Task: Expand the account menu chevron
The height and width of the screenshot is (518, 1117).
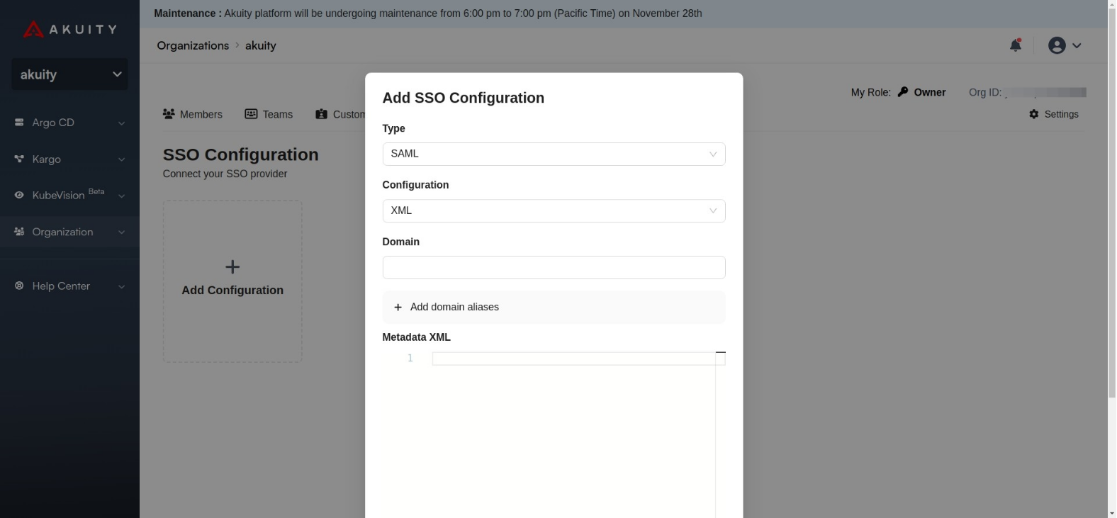Action: (1077, 45)
